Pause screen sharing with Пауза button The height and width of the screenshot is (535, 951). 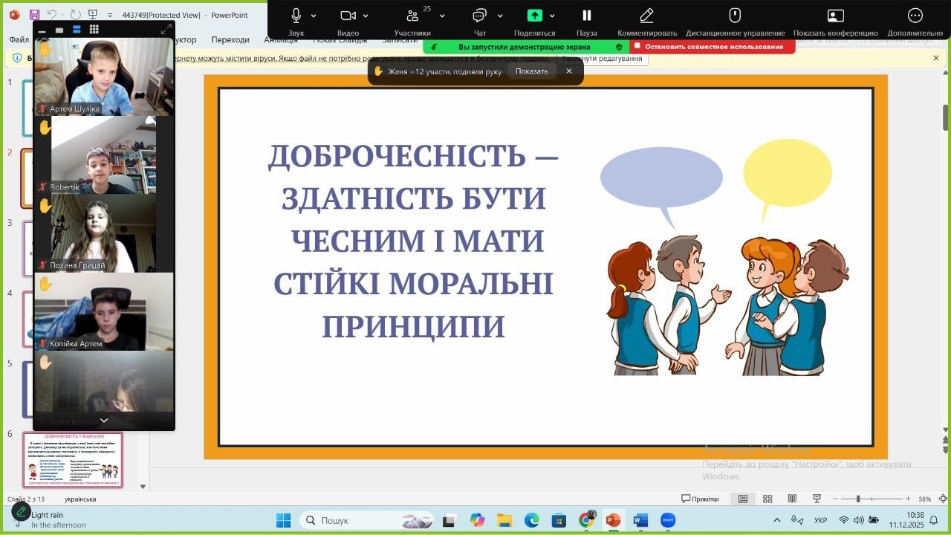point(586,16)
